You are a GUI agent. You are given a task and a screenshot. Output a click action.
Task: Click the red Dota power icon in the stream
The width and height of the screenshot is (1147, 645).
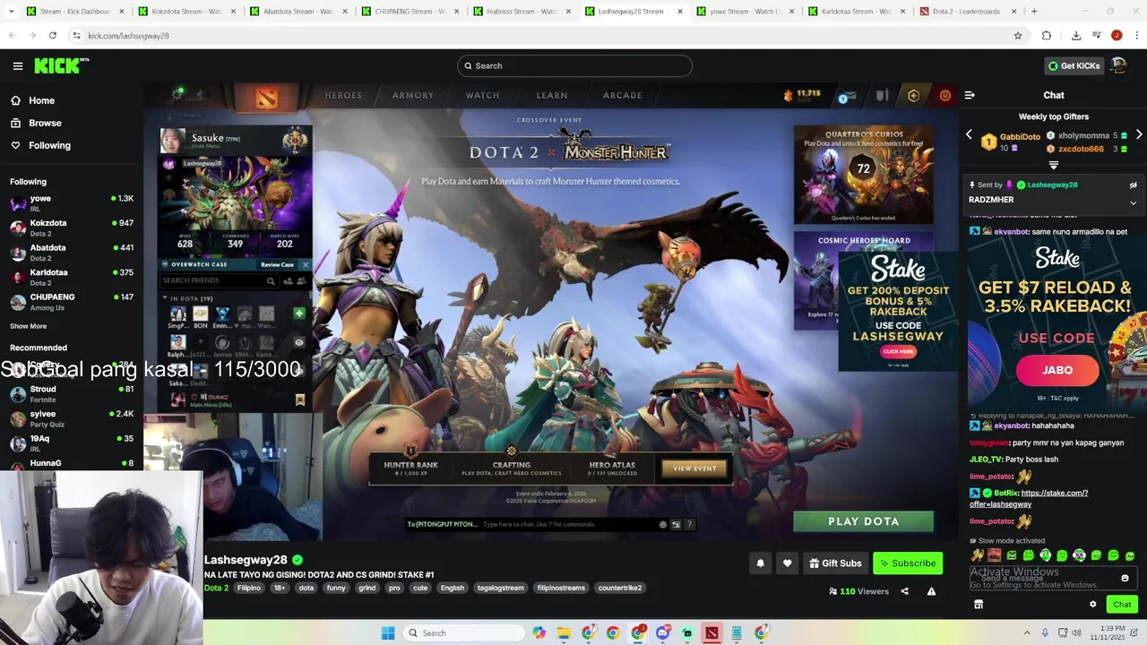(x=945, y=95)
